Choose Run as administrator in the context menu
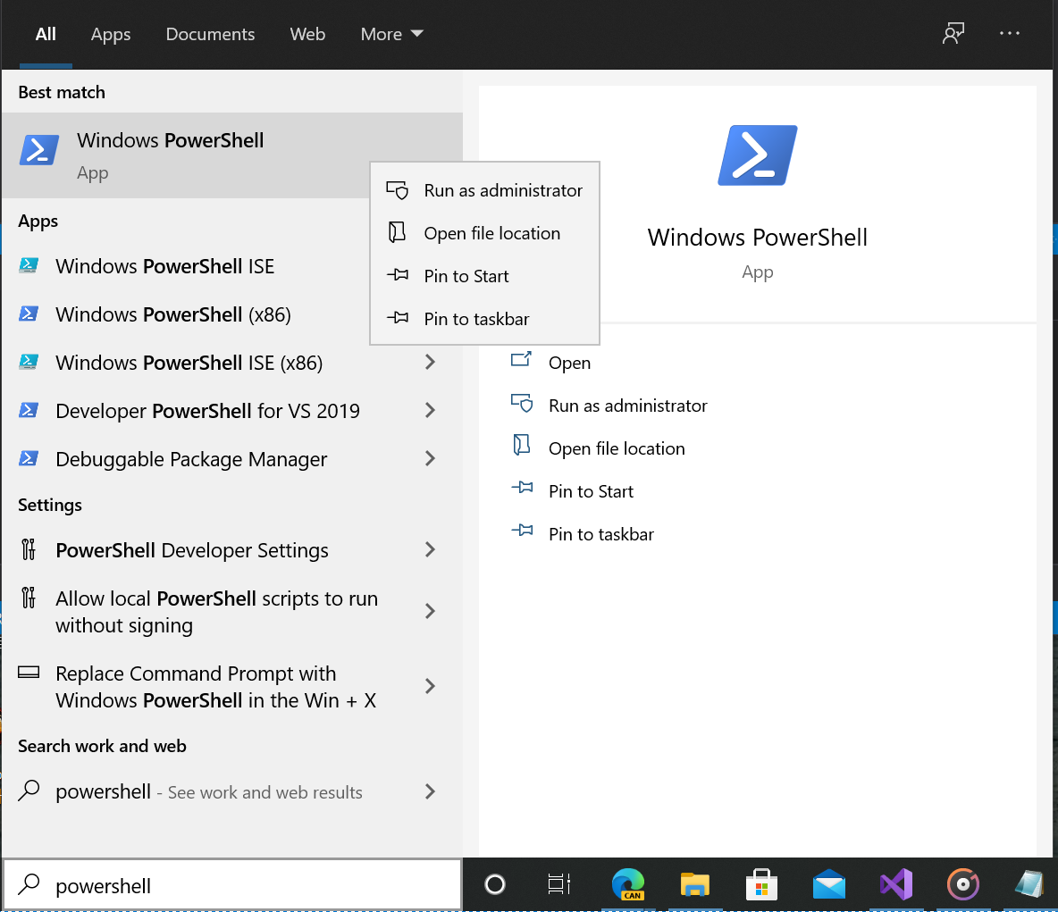The width and height of the screenshot is (1058, 912). tap(484, 190)
